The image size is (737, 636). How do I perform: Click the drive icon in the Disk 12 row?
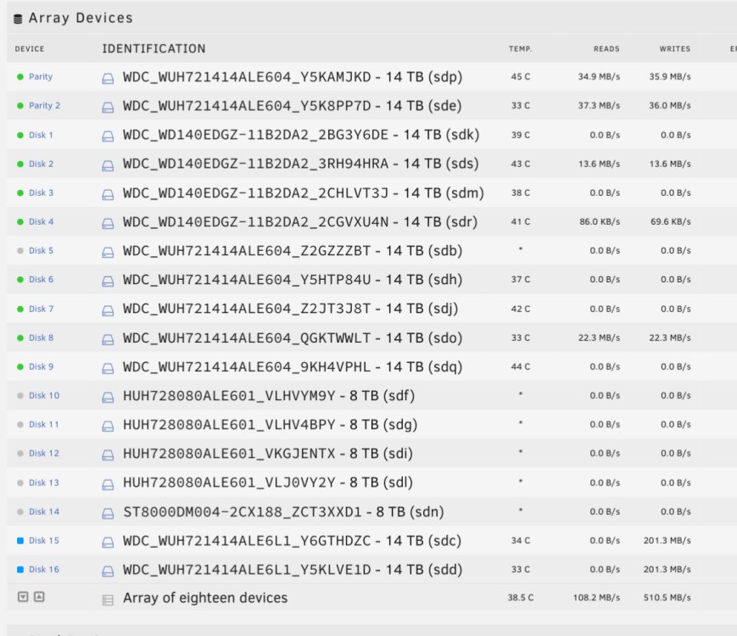(x=108, y=455)
